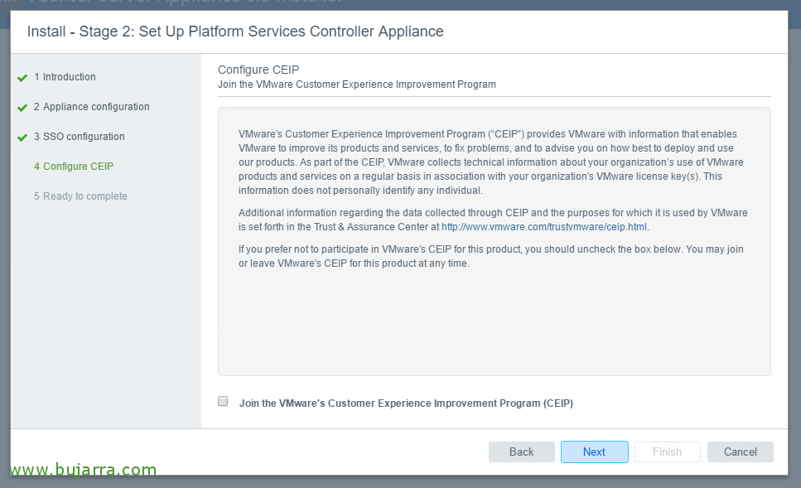Enable the Join CEIP checkbox
The height and width of the screenshot is (488, 801).
tap(223, 401)
